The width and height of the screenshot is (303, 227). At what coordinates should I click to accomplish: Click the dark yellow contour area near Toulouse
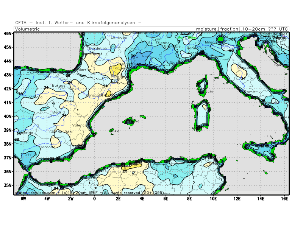[116, 70]
